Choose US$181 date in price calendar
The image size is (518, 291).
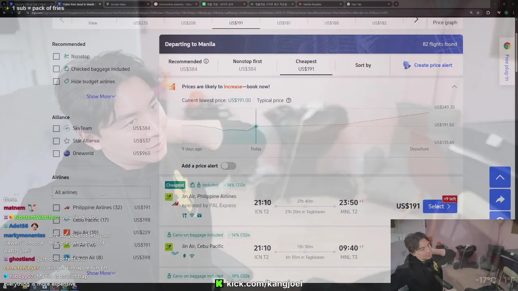pyautogui.click(x=284, y=23)
